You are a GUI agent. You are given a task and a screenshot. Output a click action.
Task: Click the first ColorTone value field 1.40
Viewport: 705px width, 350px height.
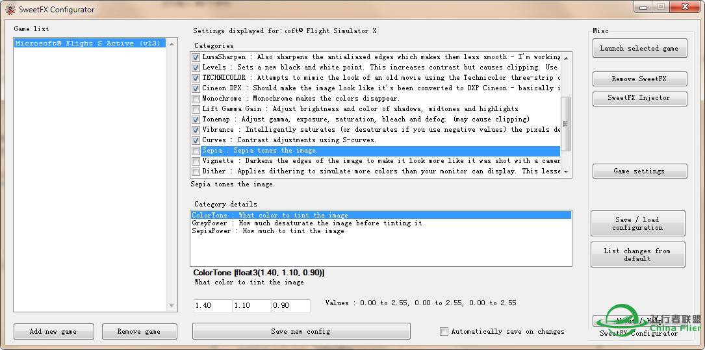pyautogui.click(x=212, y=306)
